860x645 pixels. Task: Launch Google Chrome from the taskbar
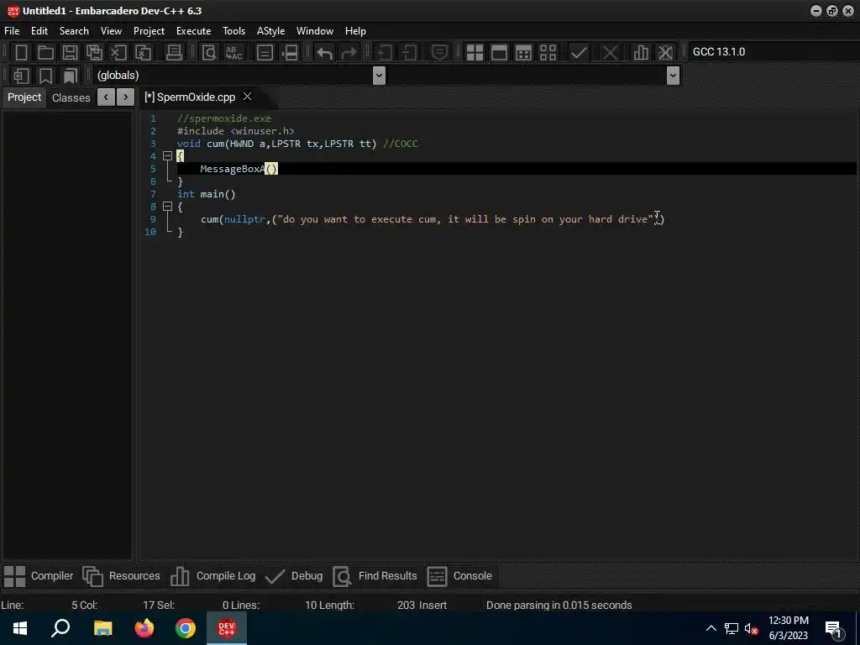click(186, 628)
